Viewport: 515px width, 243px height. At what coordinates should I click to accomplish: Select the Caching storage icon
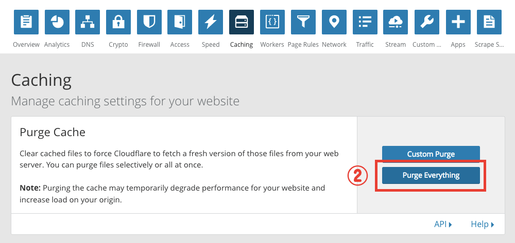pos(242,22)
